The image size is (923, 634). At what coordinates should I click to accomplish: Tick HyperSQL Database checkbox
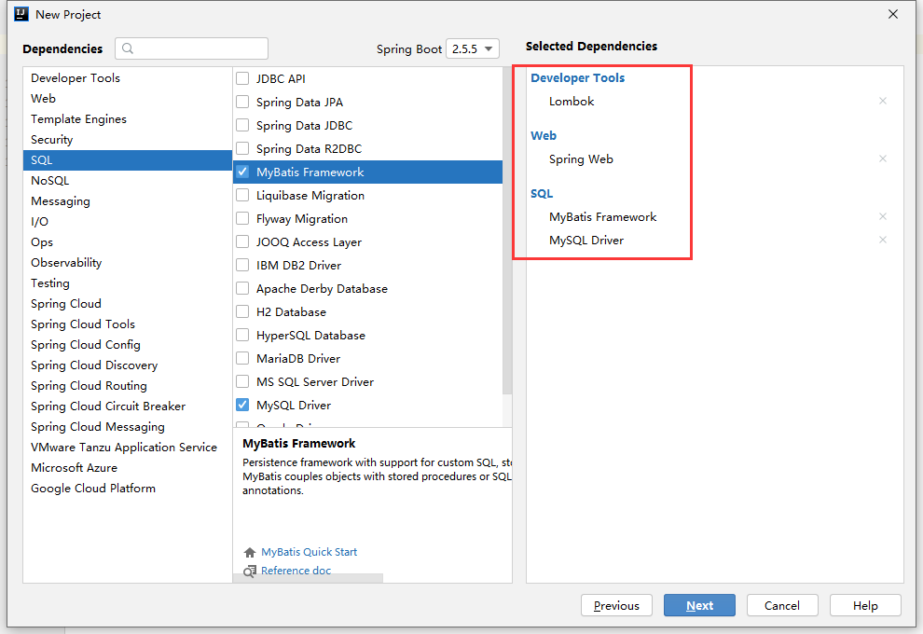pyautogui.click(x=242, y=335)
